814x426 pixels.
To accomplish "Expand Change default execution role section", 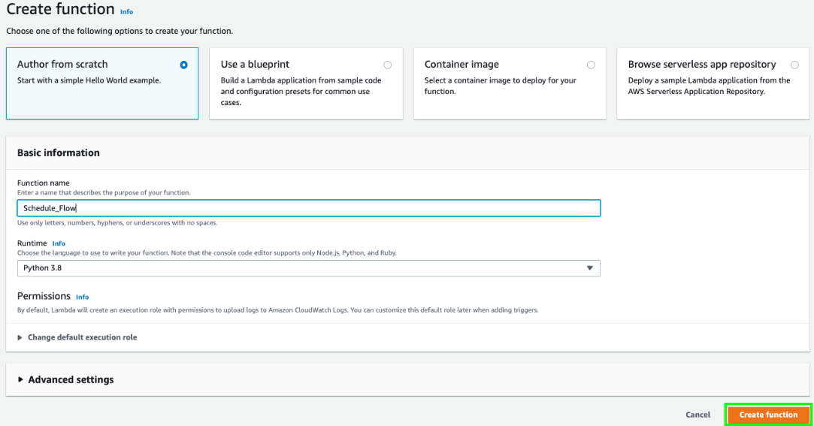I will pyautogui.click(x=82, y=337).
